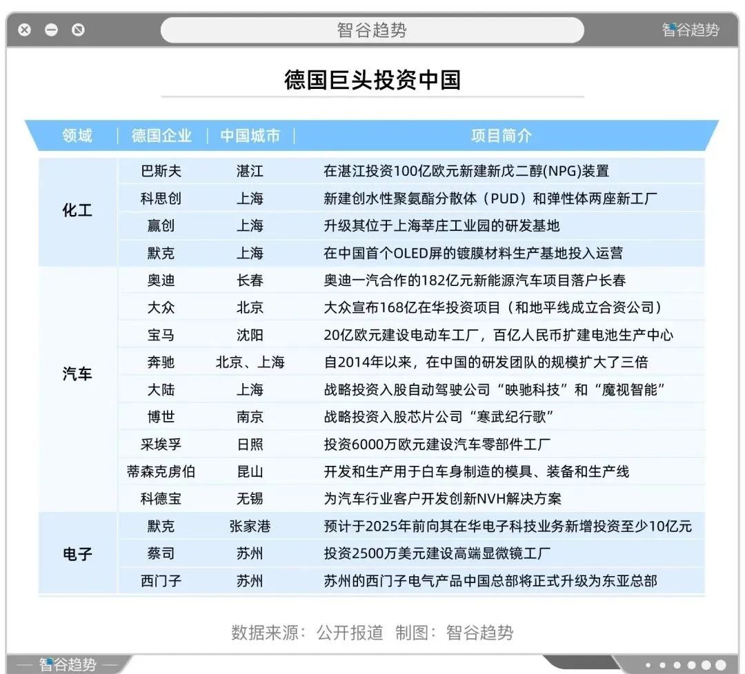The width and height of the screenshot is (745, 674).
Task: Click the 东亚总部 description text
Action: point(490,581)
